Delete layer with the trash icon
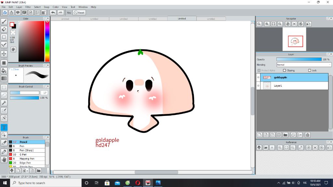This screenshot has width=333, height=187. pos(308,135)
